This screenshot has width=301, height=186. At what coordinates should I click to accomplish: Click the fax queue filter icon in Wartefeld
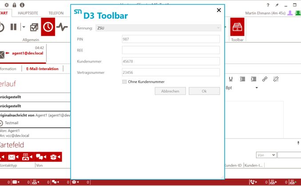point(27,157)
